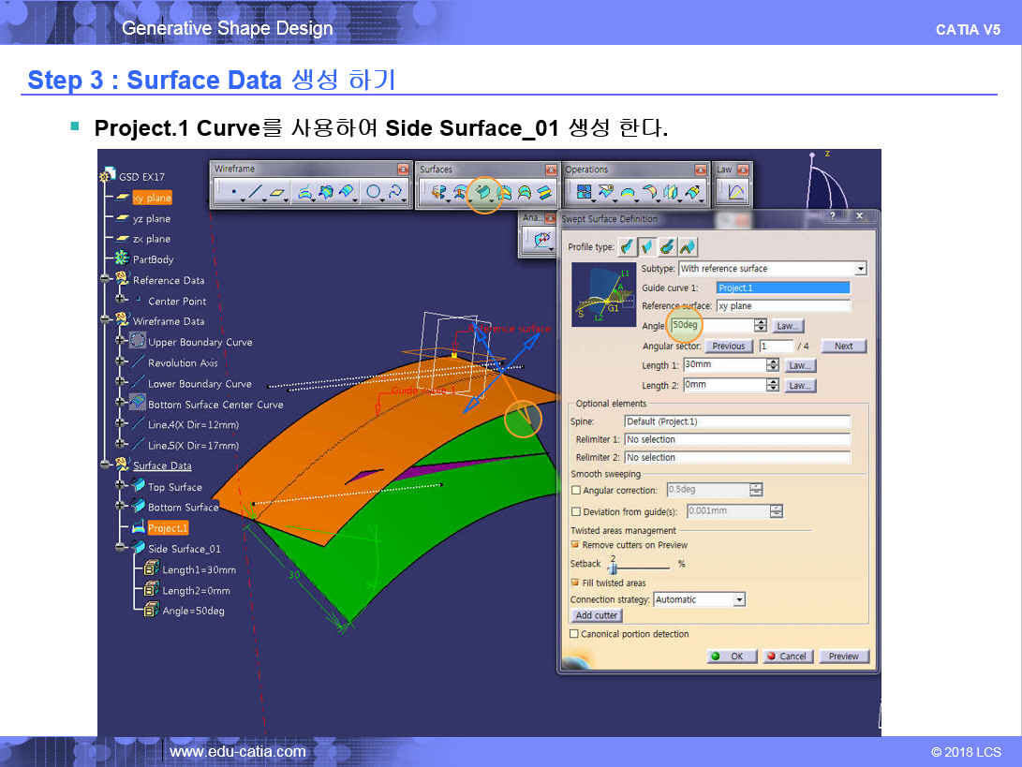Select the Line tool in Wireframe toolbar
Viewport: 1022px width, 767px height.
click(x=254, y=193)
